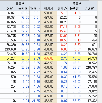The width and height of the screenshot is (102, 103).
Task: Click call price 12.10 at 462.50
Action: click(35, 82)
